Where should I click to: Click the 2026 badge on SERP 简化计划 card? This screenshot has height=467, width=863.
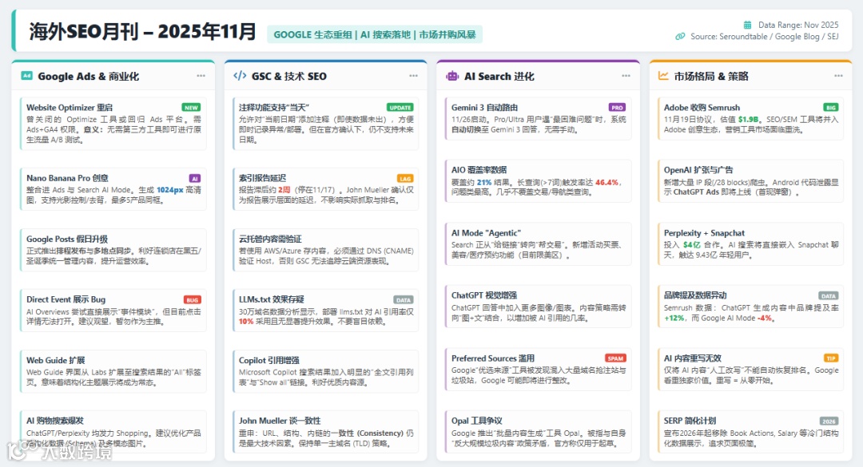pos(829,421)
